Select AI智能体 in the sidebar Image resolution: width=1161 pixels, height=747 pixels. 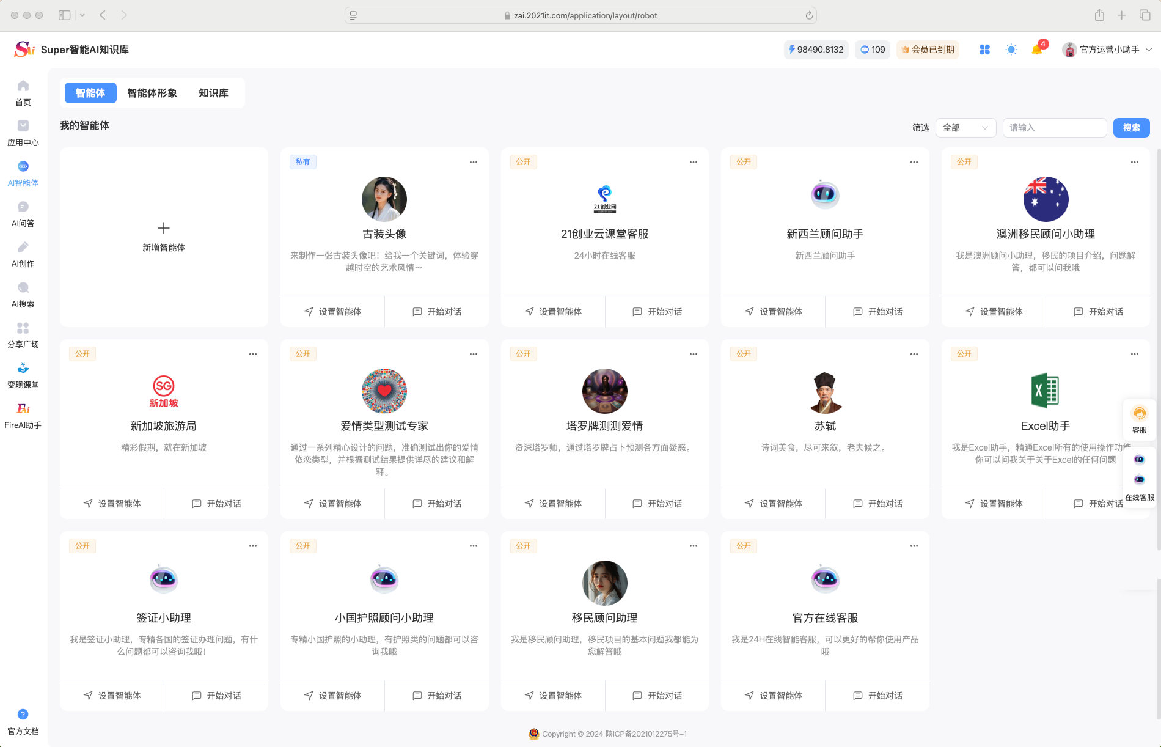tap(23, 173)
